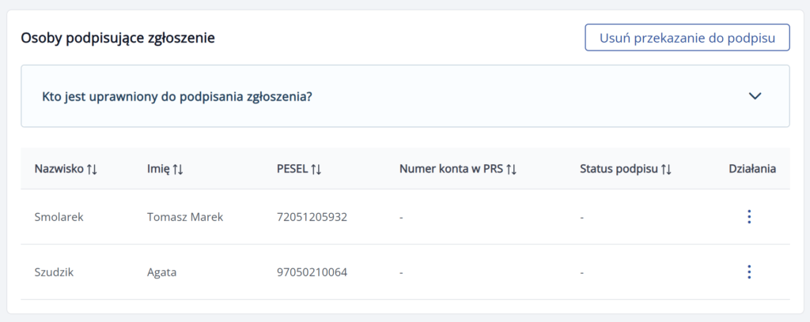This screenshot has width=810, height=322.
Task: Sort table by PESEL arrows icon
Action: [316, 168]
